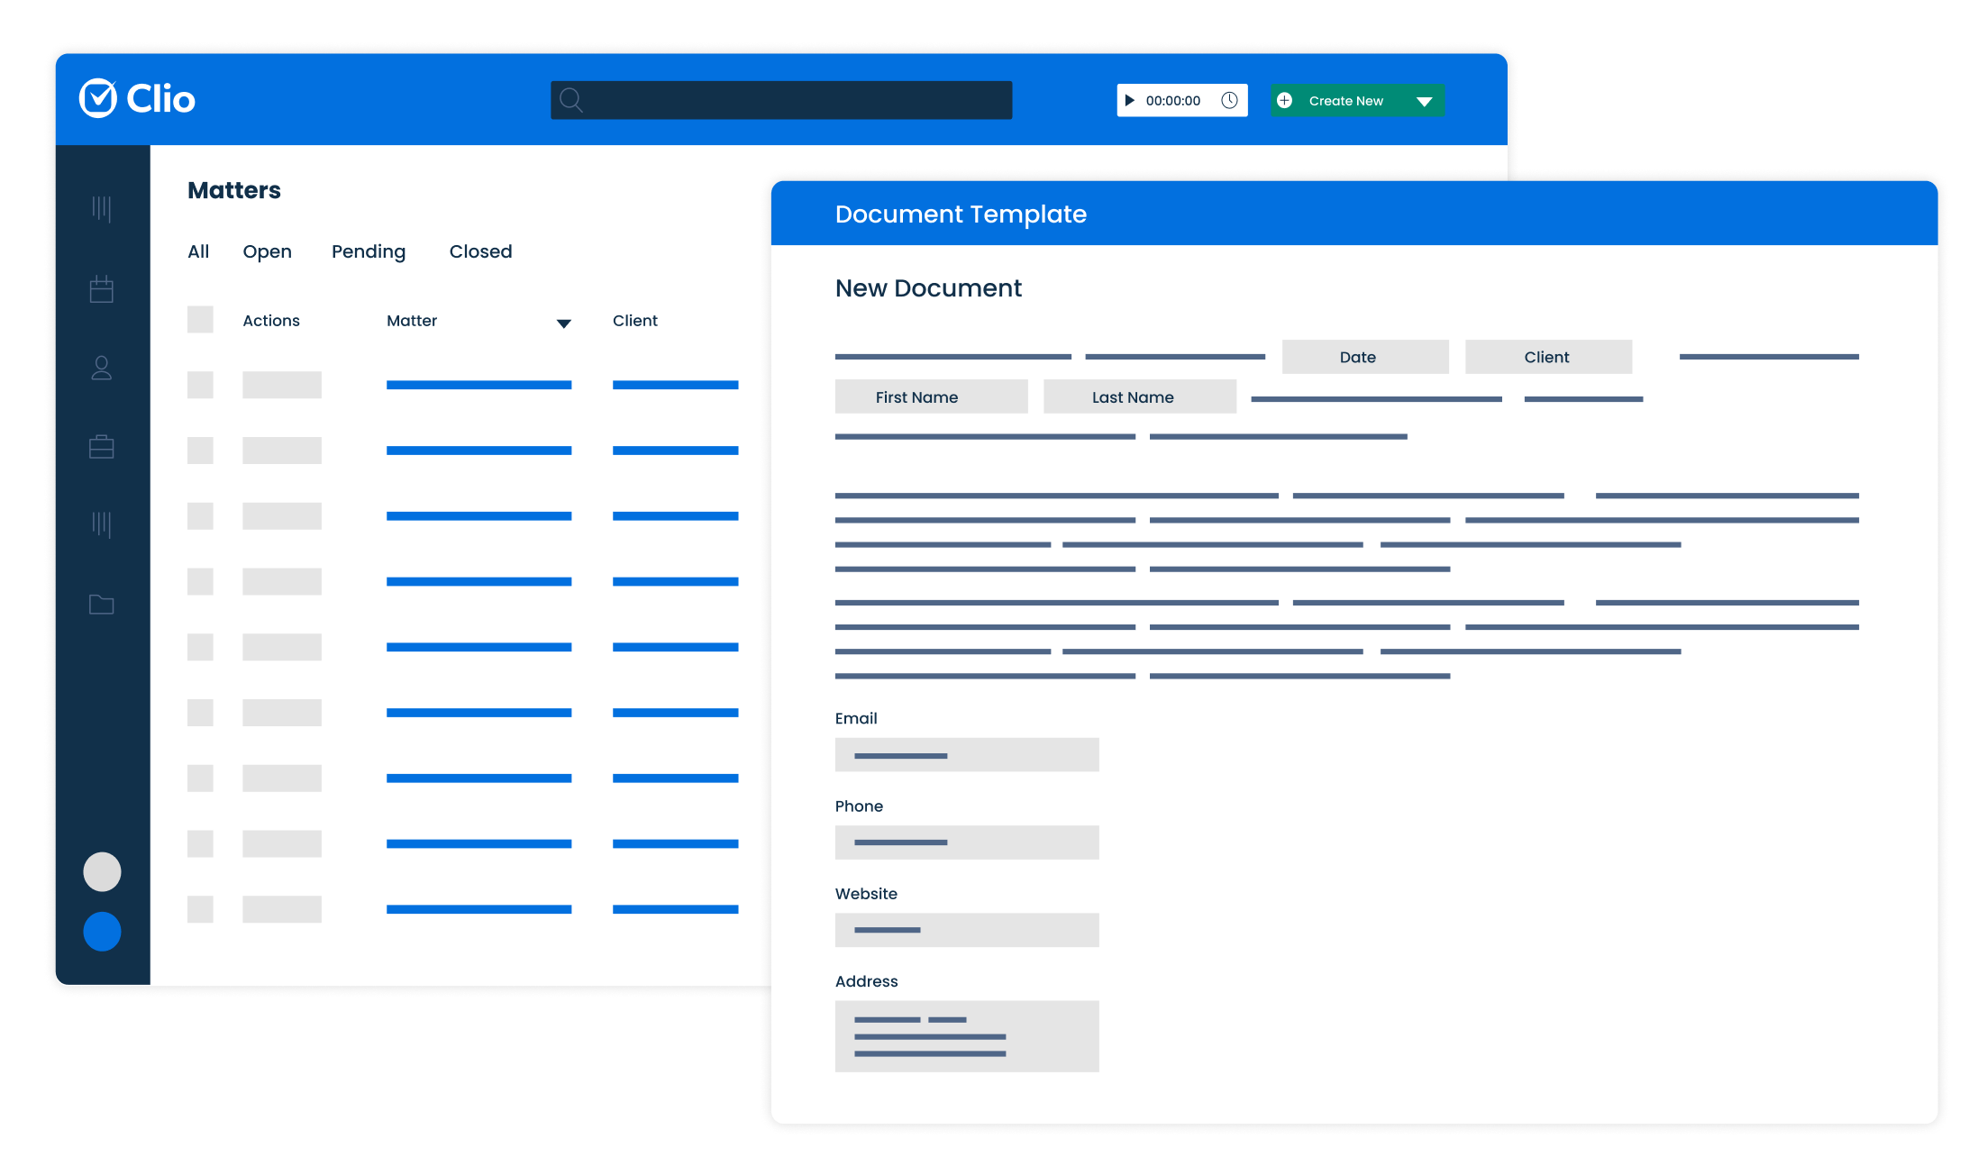Click the briefcase matters icon in sidebar
The height and width of the screenshot is (1175, 1987).
(x=102, y=446)
